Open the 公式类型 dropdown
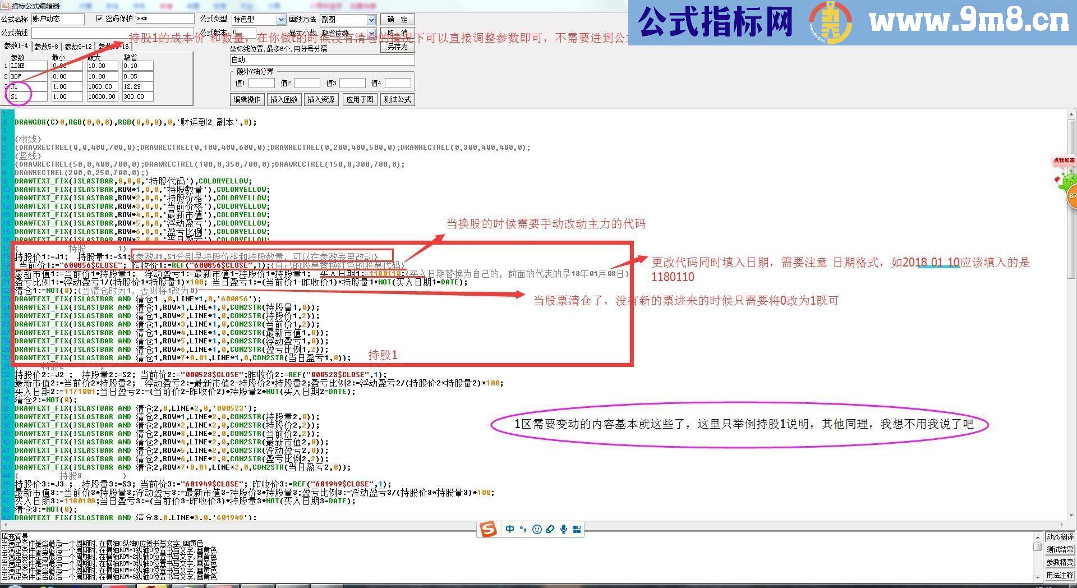 point(281,20)
